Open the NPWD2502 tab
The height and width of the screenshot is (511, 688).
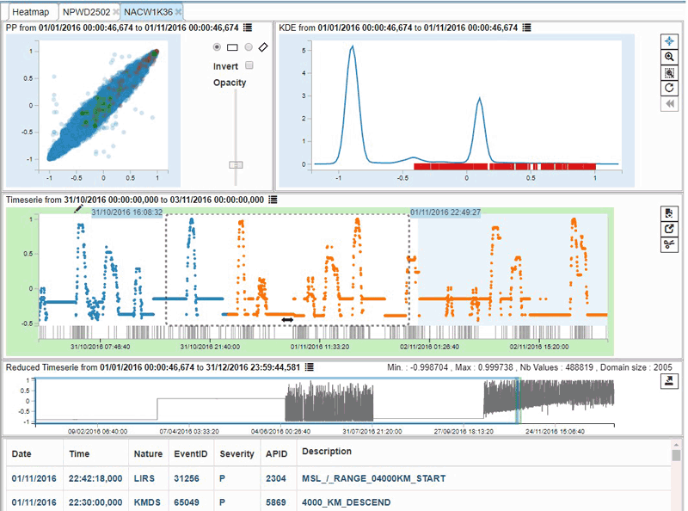[x=87, y=12]
